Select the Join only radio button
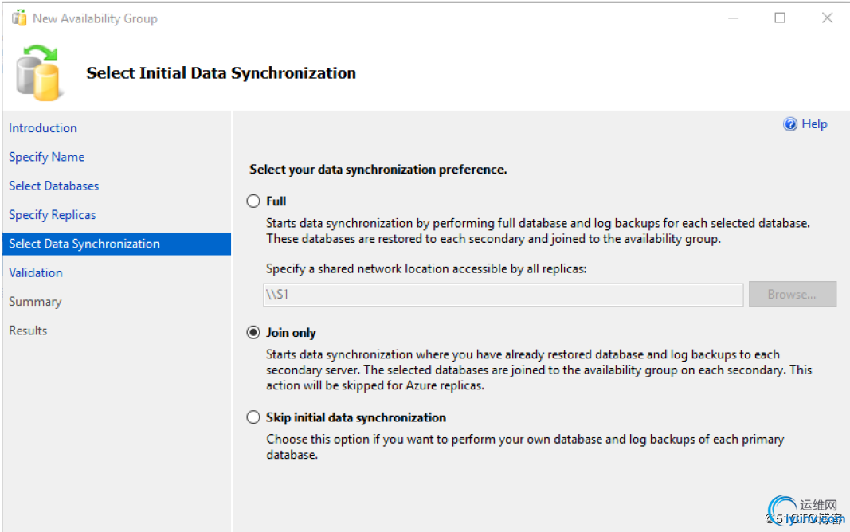 point(253,333)
